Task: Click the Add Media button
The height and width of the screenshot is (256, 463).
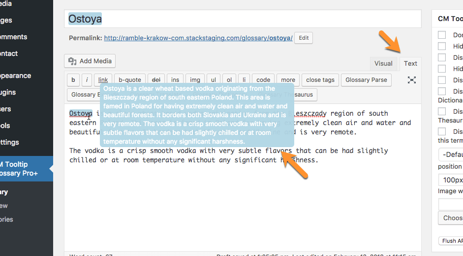Action: 90,61
